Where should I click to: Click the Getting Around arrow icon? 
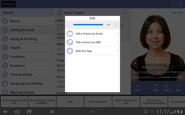(5, 30)
